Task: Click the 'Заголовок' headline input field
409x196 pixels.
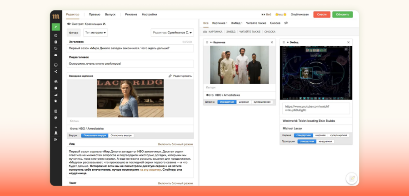Action: point(130,48)
